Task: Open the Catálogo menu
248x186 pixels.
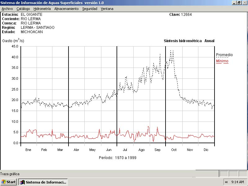Action: [x=23, y=9]
